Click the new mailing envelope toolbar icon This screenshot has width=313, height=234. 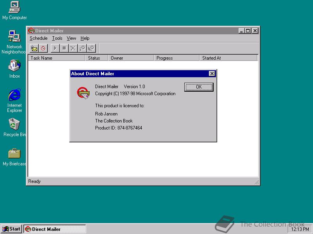pyautogui.click(x=34, y=48)
